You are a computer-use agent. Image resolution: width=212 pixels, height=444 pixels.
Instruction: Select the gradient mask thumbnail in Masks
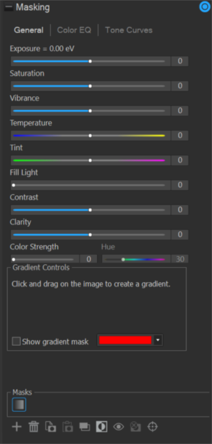coord(19,404)
